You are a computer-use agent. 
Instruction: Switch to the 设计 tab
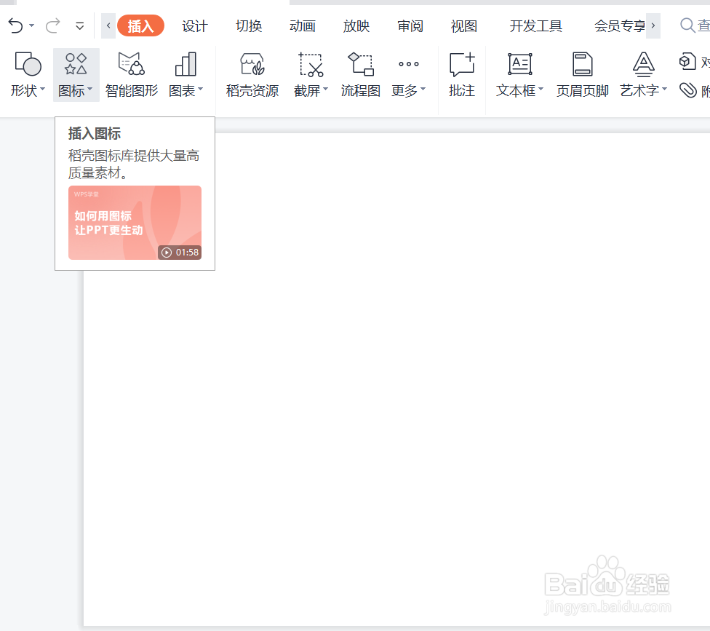pos(195,25)
